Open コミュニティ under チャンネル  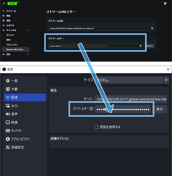12,45
